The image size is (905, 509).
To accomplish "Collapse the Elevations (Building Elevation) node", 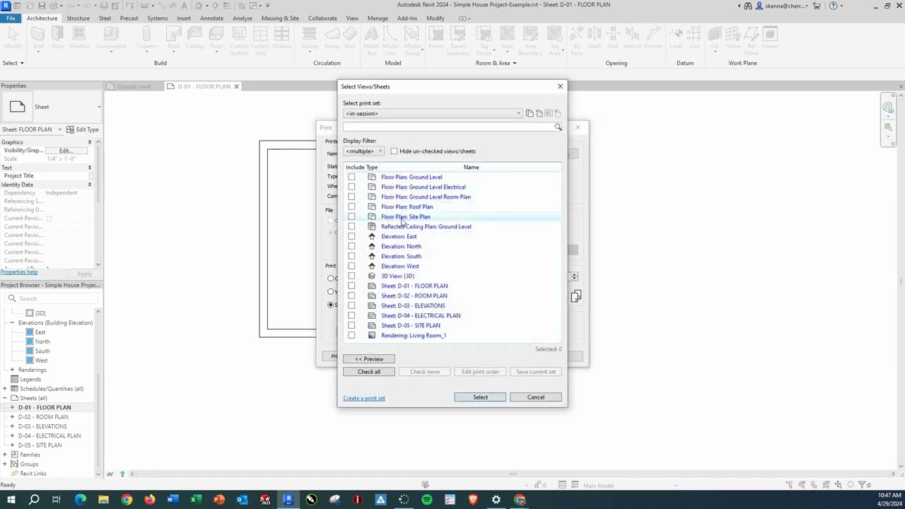I will click(12, 322).
